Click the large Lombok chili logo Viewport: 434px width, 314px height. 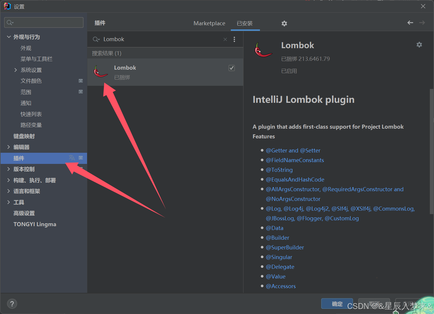tap(263, 50)
